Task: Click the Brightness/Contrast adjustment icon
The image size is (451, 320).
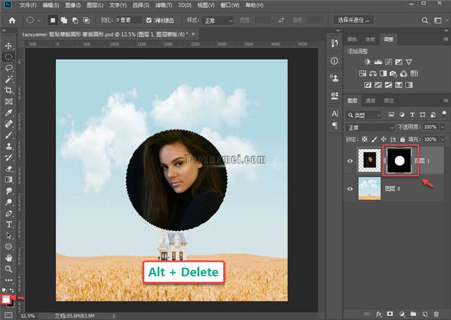Action: (367, 62)
